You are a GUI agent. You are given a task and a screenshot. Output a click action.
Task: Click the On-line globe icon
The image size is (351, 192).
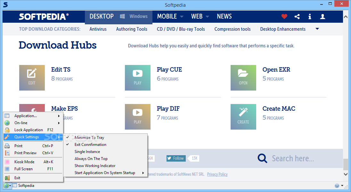click(x=7, y=123)
